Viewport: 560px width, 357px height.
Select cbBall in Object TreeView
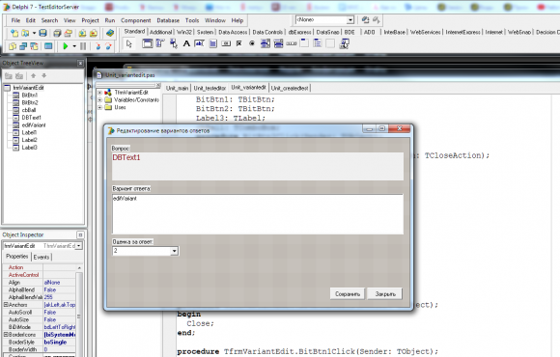tap(29, 110)
